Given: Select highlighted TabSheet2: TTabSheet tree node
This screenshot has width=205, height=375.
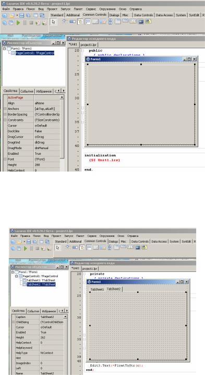Looking at the screenshot, I should click(x=41, y=285).
